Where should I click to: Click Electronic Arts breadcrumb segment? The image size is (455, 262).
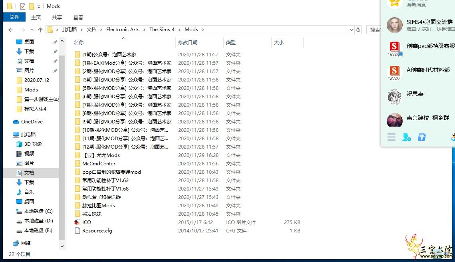coord(123,29)
